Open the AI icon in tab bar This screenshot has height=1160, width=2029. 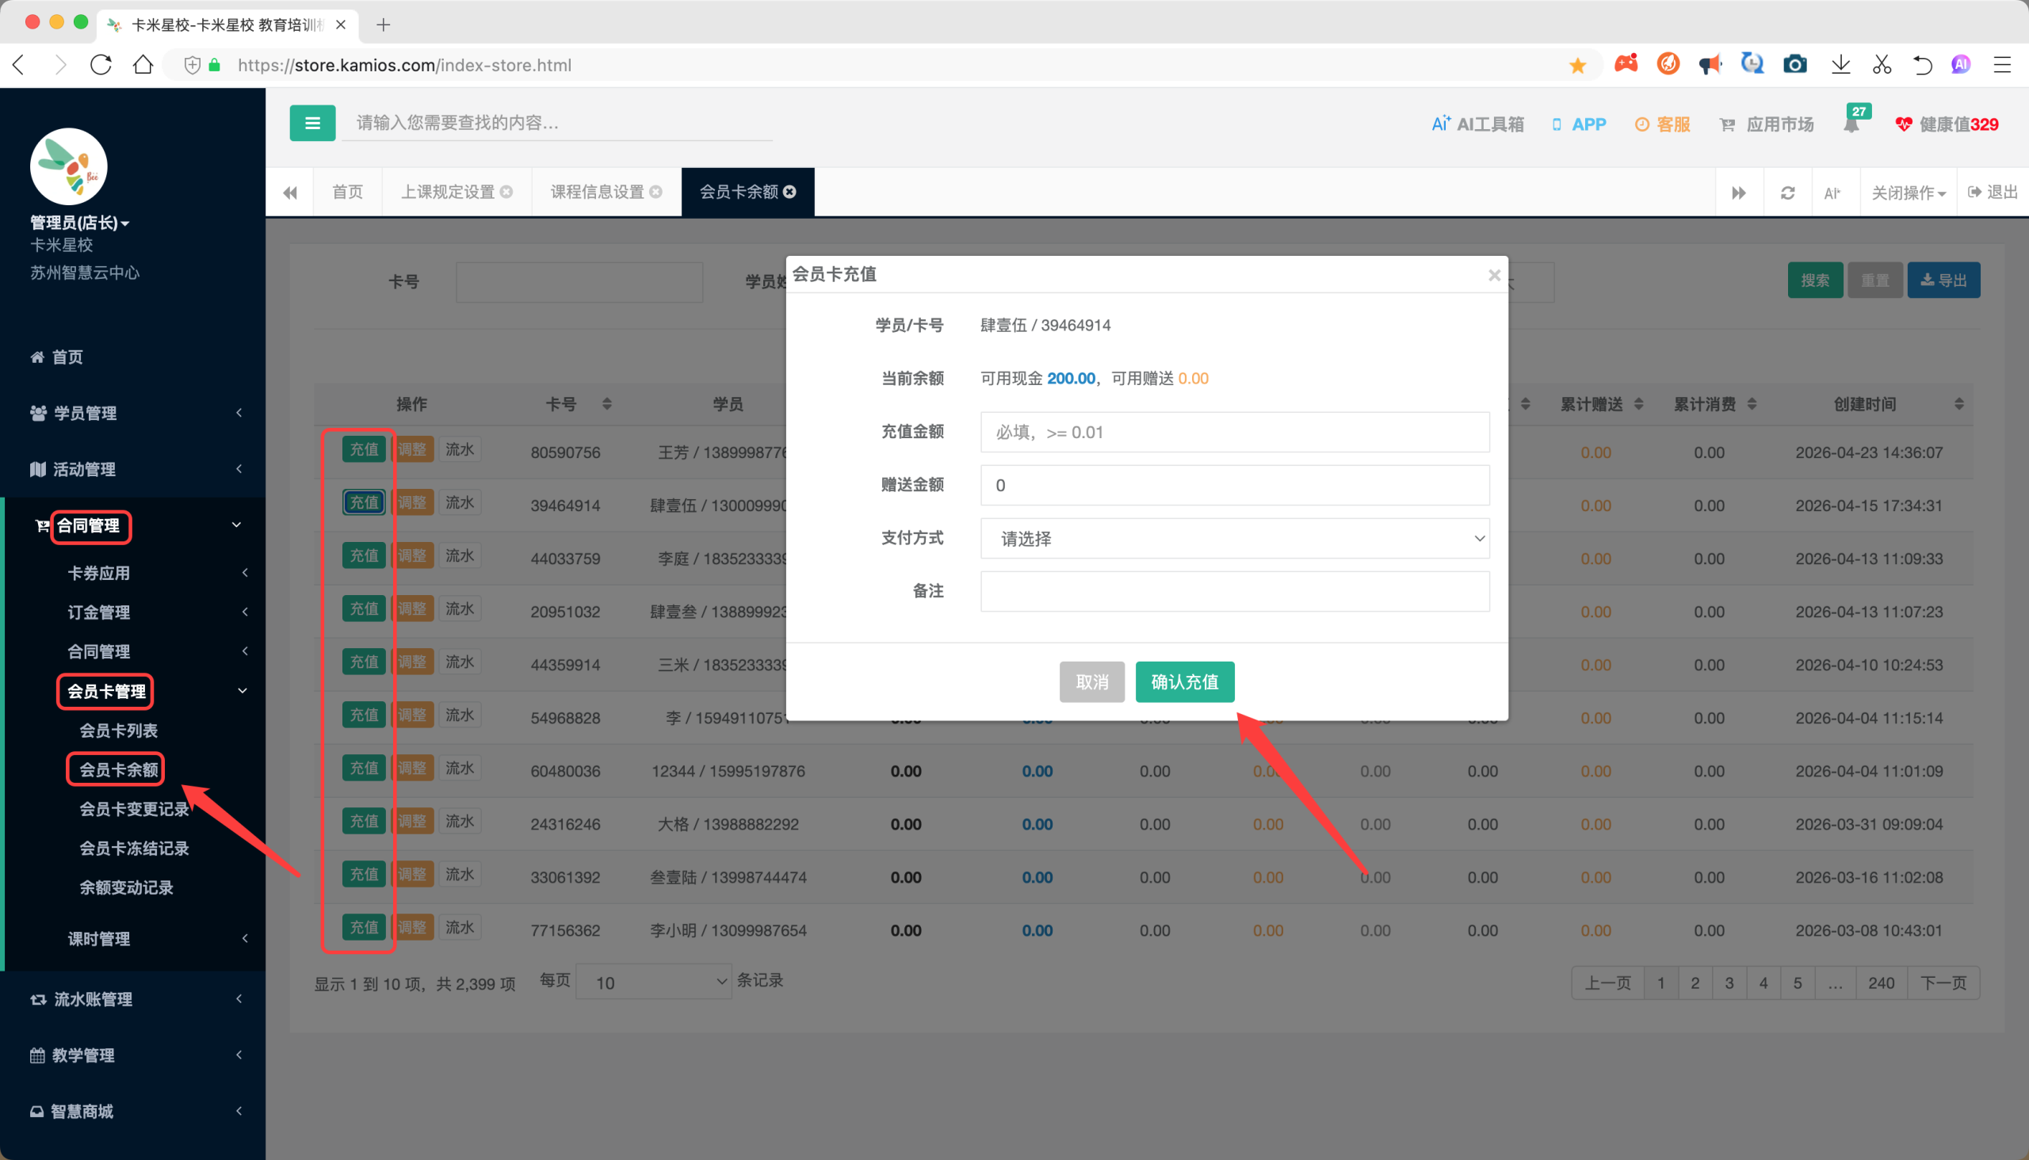1832,193
